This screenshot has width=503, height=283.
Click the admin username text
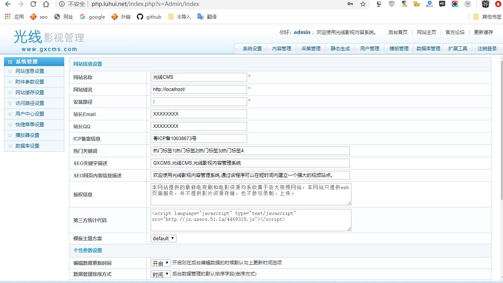(x=302, y=32)
